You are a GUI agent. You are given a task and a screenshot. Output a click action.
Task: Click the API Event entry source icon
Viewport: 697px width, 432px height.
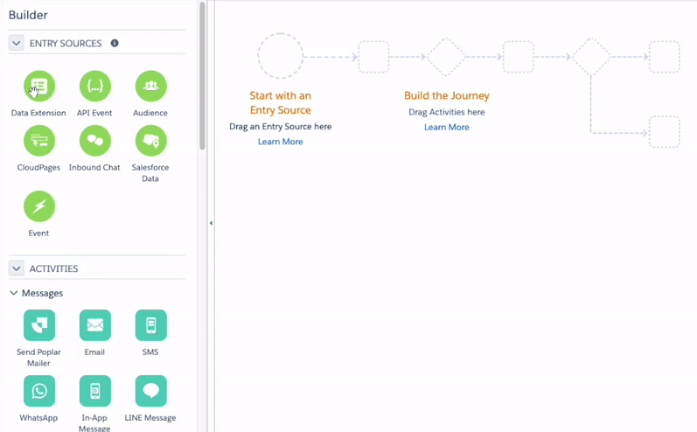(x=94, y=87)
